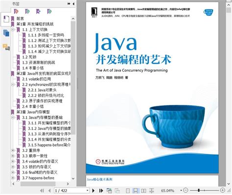The width and height of the screenshot is (232, 195).
Task: Select the 1.3 资源限制的挑战 bookmark
Action: 39,63
